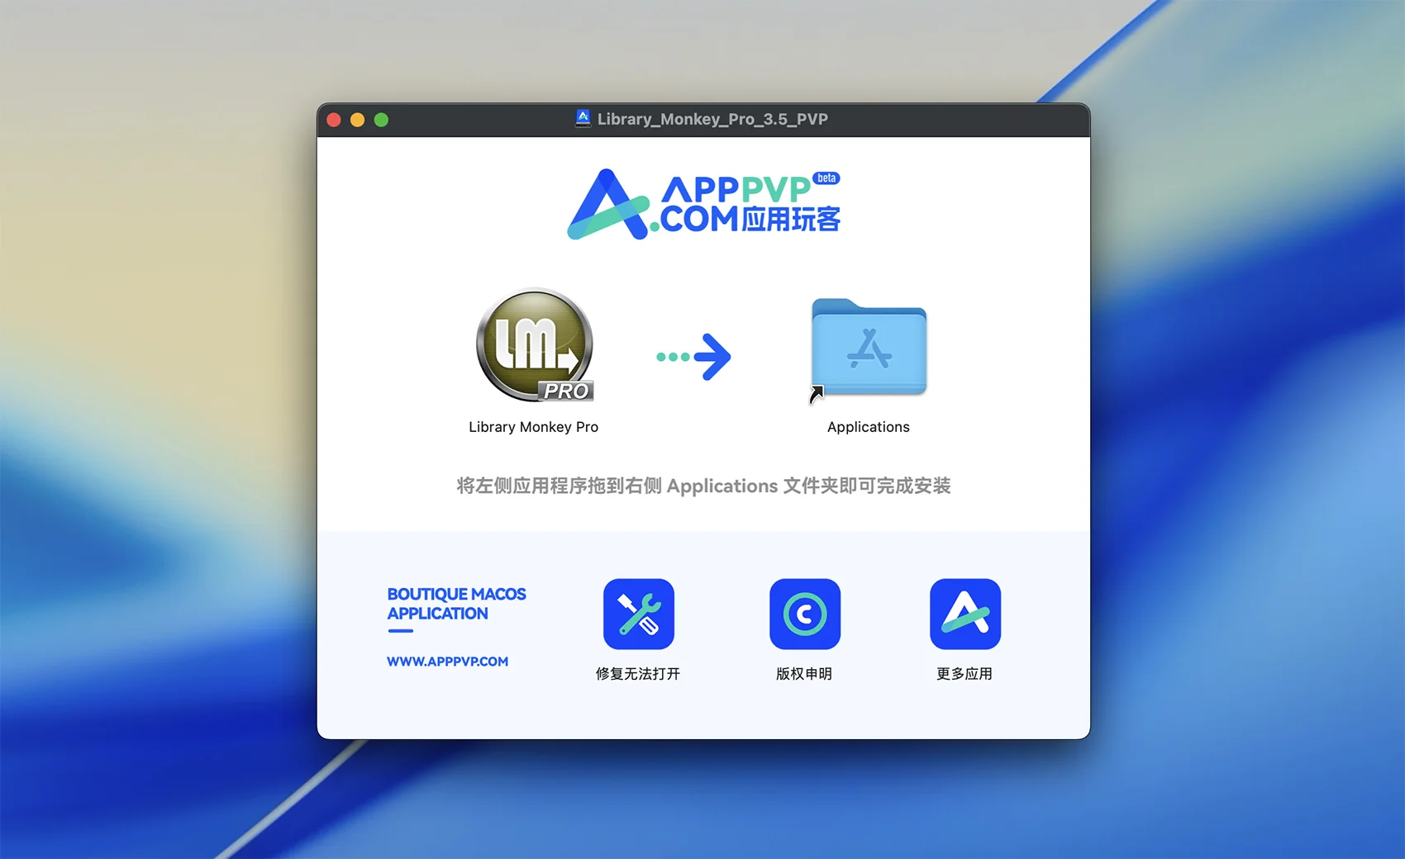Click the alias arrow badge on Applications folder
The width and height of the screenshot is (1405, 859).
(817, 395)
